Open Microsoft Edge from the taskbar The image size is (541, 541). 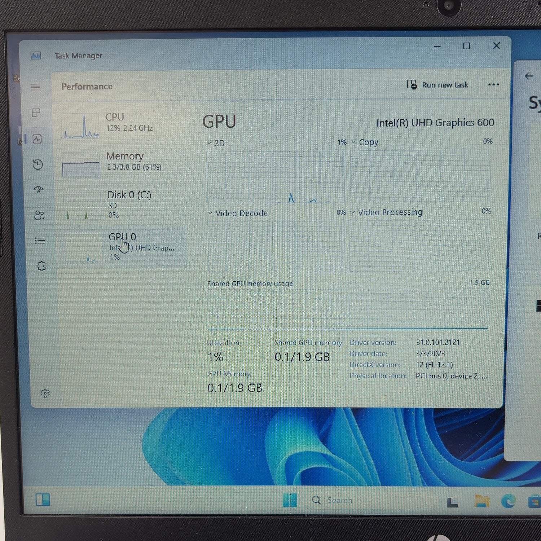click(509, 501)
